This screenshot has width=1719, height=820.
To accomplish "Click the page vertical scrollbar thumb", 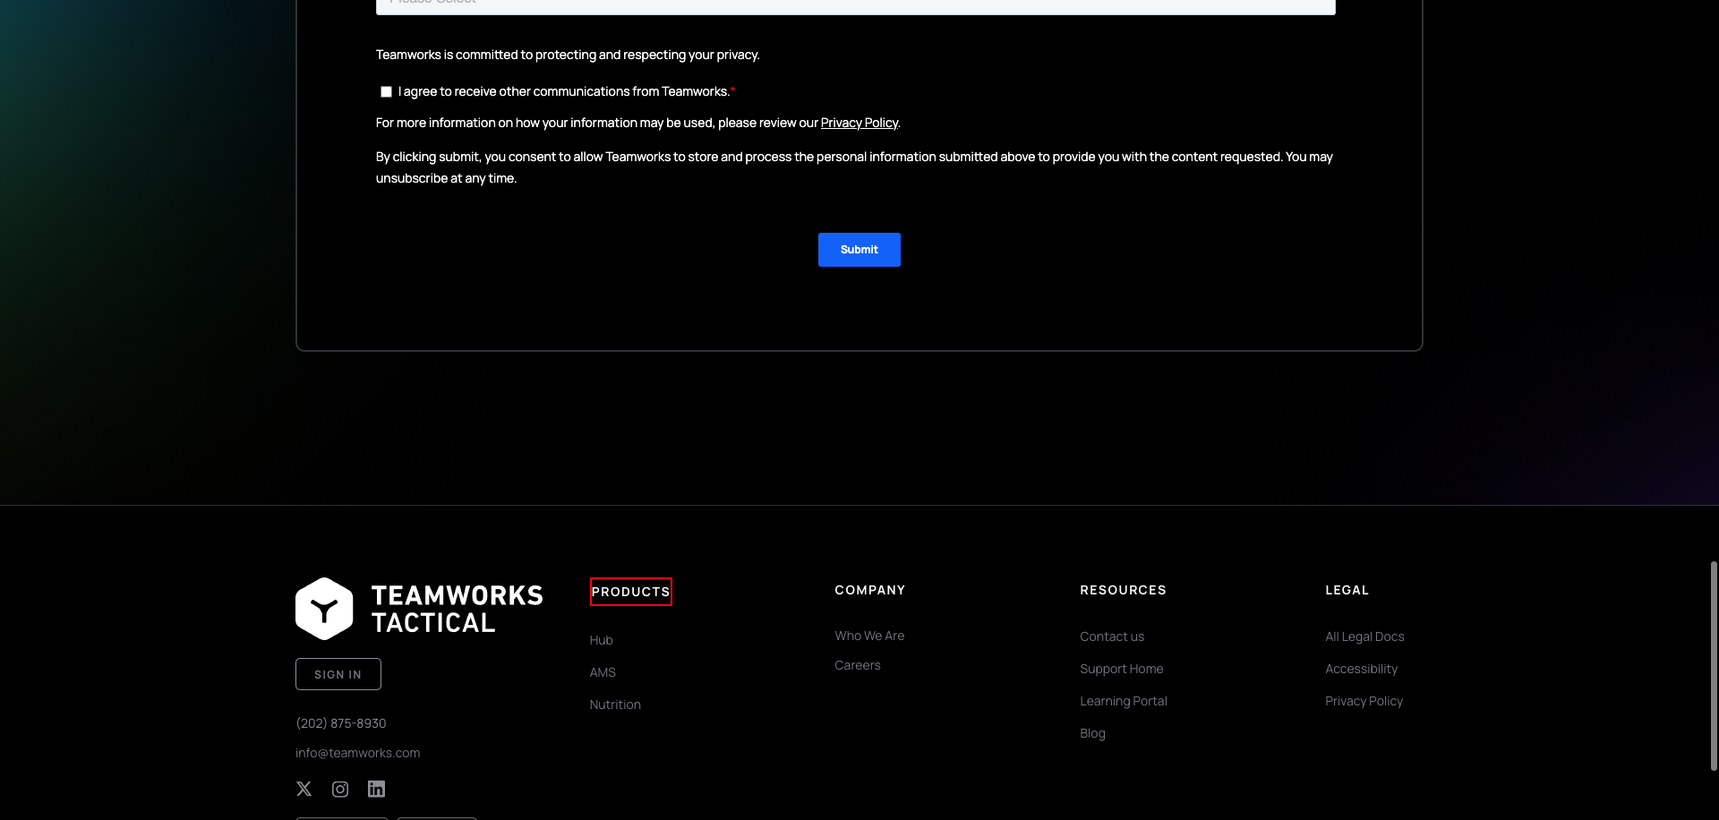I will [1714, 665].
